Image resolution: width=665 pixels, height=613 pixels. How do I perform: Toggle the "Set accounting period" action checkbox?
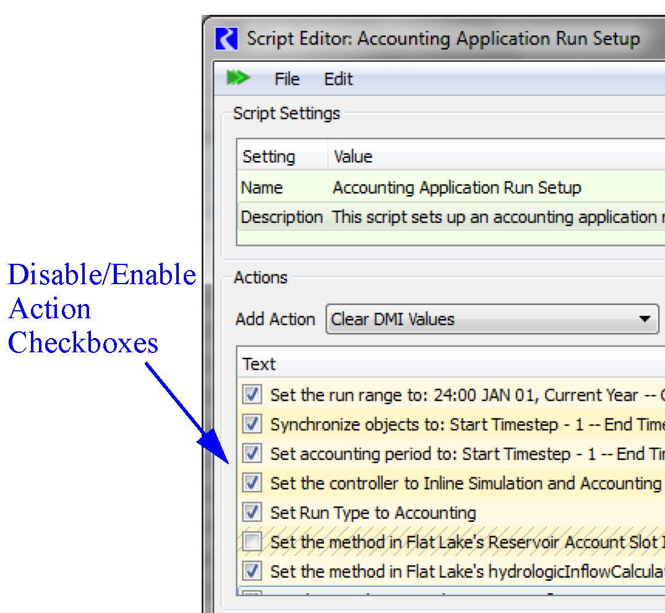(252, 454)
